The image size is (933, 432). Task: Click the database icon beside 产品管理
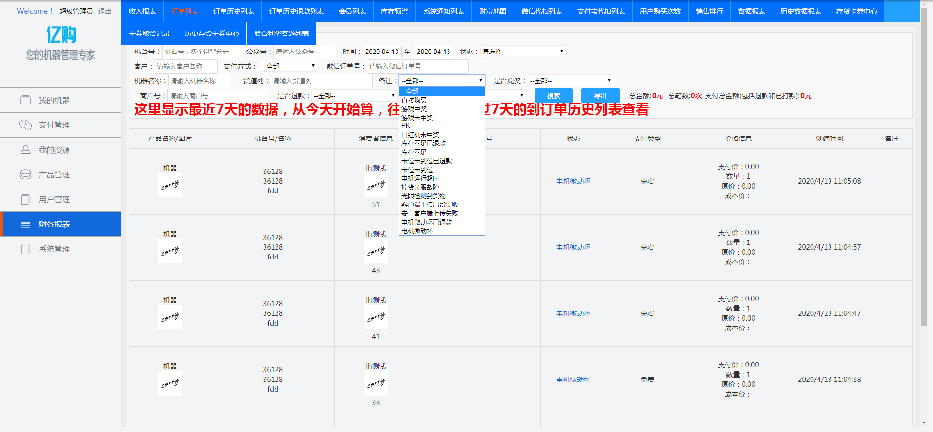pos(25,174)
